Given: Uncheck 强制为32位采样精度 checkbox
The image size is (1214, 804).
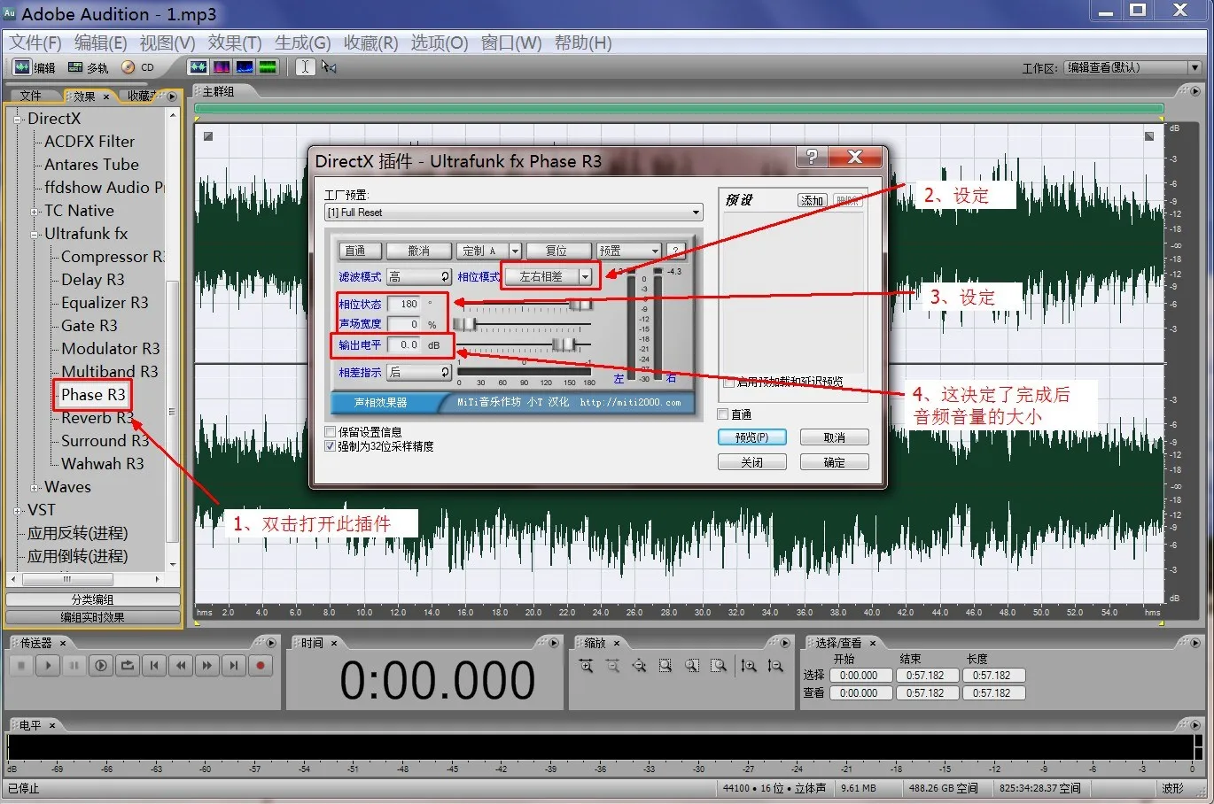Looking at the screenshot, I should click(331, 446).
